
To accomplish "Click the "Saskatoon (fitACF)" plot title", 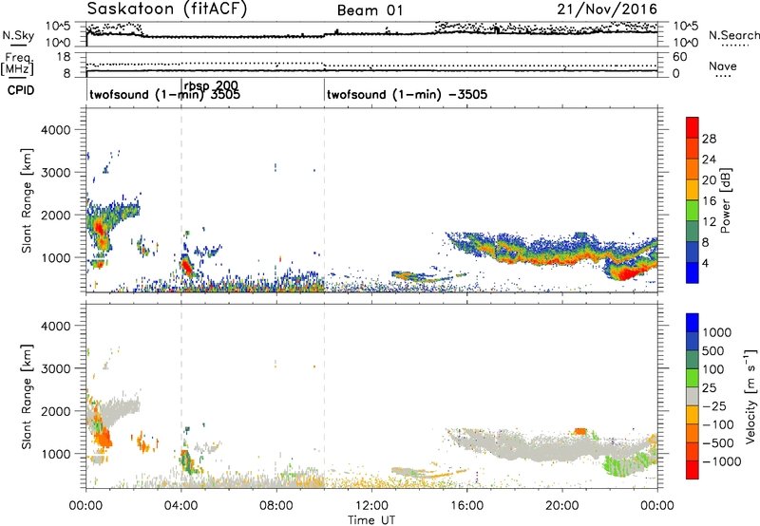I will click(167, 9).
